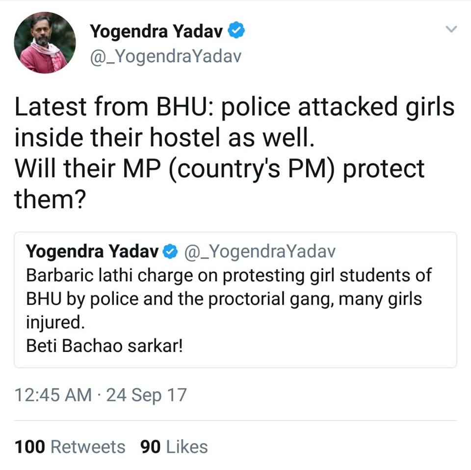
Task: Click the 24 Sep 17 date
Action: click(147, 395)
